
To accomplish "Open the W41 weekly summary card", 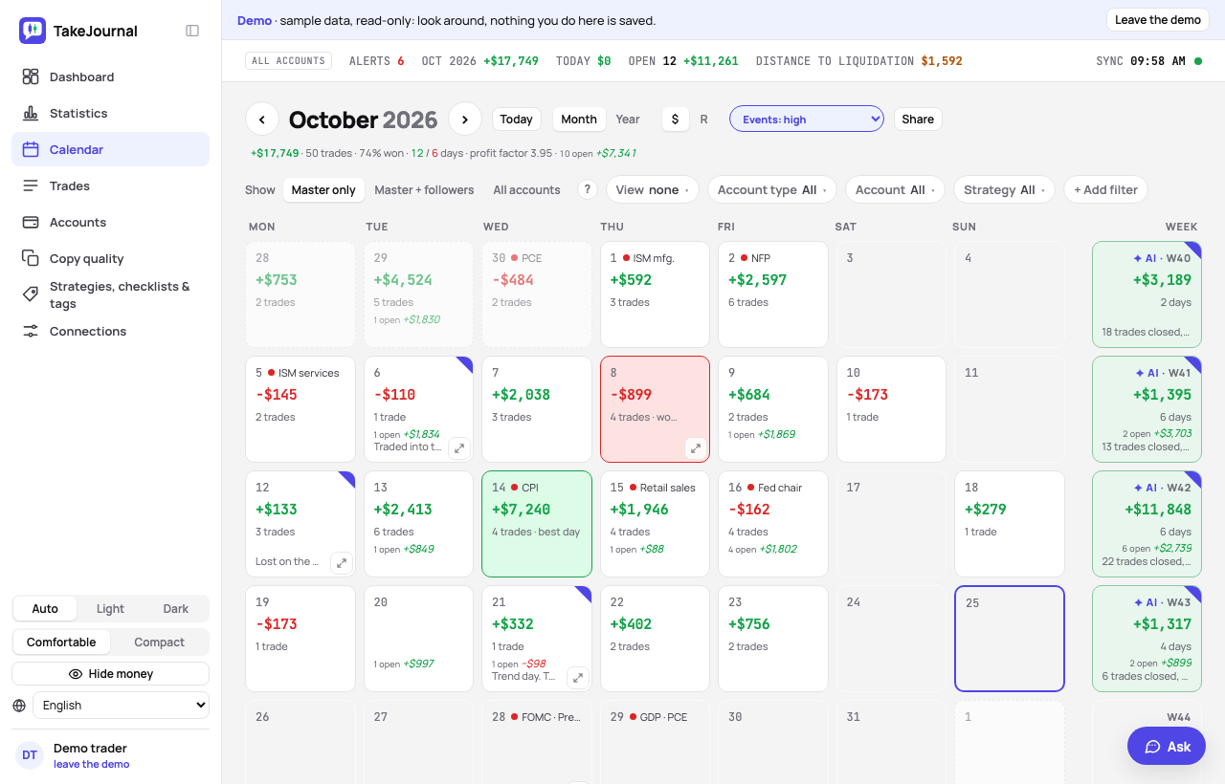I will 1147,409.
